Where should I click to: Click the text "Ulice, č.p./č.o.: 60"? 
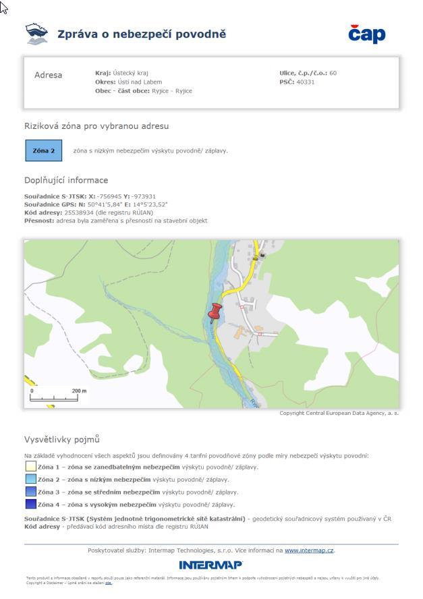[x=308, y=73]
